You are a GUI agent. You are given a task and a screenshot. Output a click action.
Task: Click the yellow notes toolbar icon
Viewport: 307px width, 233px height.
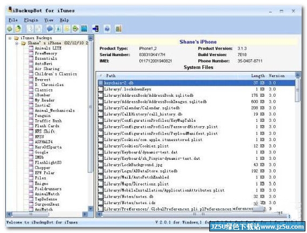click(67, 29)
